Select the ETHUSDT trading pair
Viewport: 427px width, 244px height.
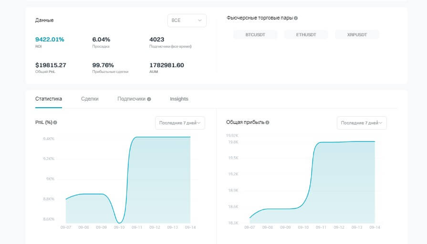point(306,35)
